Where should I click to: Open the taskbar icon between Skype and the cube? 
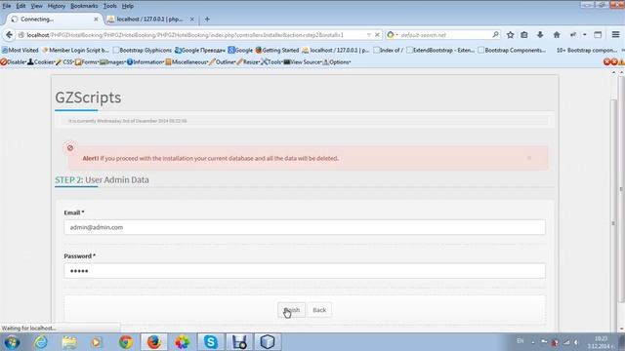point(239,342)
